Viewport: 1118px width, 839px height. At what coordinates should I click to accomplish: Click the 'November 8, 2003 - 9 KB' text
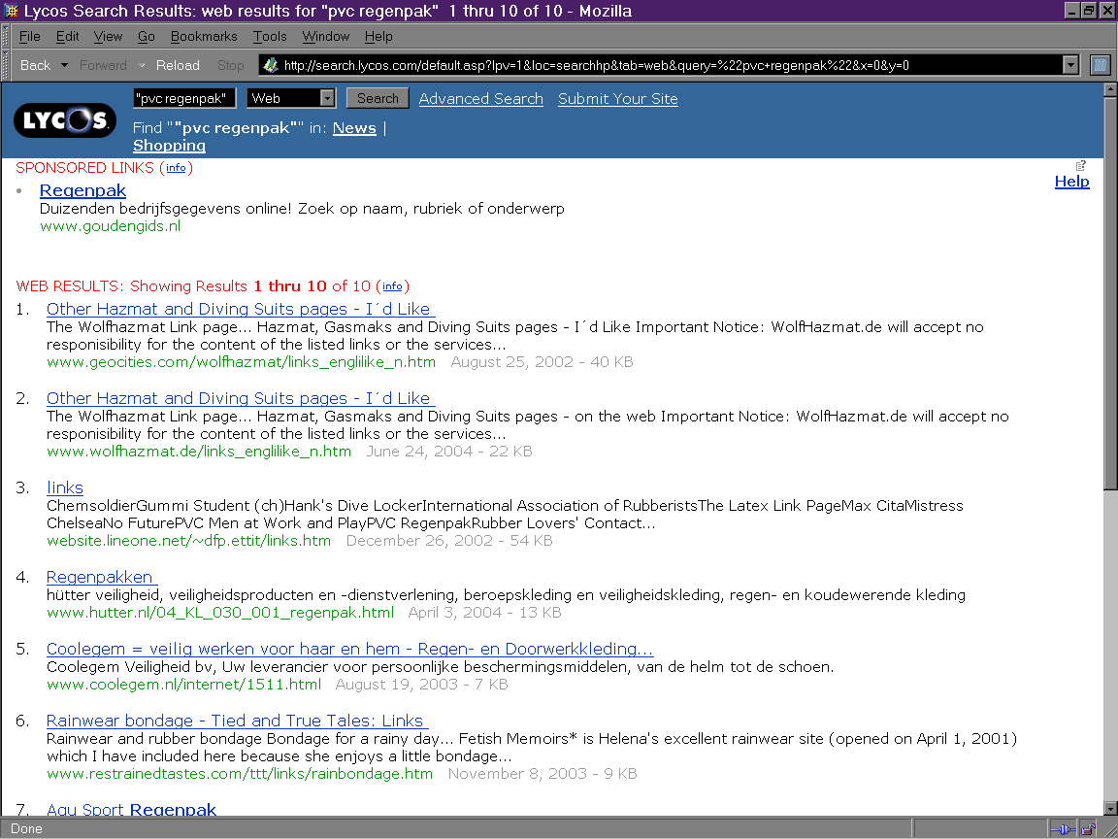(x=543, y=773)
